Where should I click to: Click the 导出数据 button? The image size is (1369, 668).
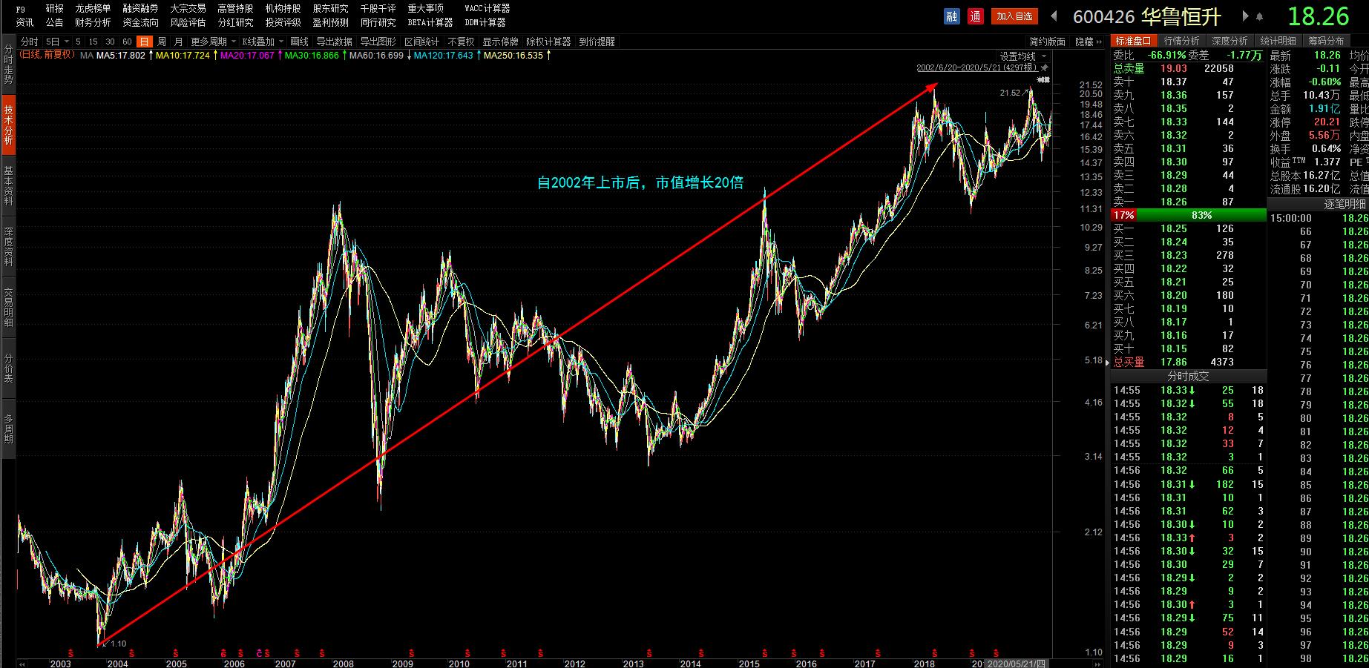click(334, 42)
